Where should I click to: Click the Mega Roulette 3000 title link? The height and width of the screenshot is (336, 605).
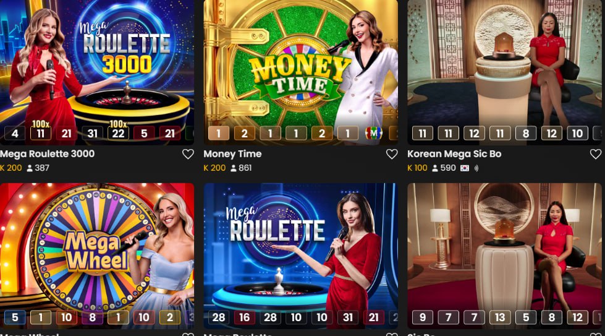tap(47, 153)
